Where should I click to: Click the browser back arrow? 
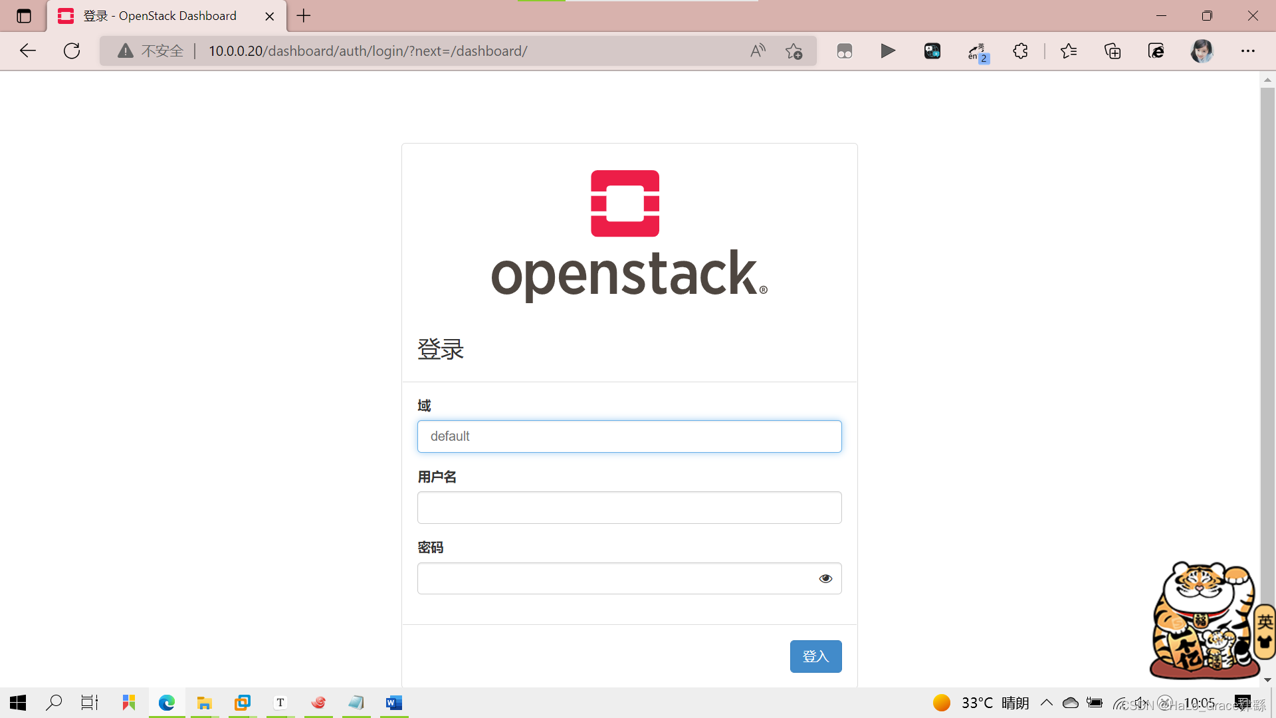click(28, 51)
